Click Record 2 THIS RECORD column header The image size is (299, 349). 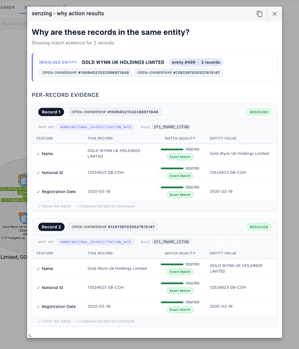click(x=100, y=253)
